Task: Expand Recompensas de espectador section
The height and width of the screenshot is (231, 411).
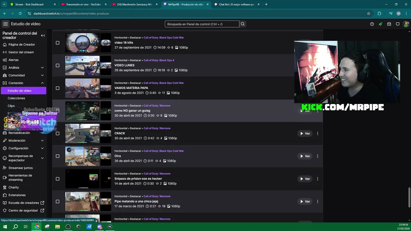Action: click(42, 158)
